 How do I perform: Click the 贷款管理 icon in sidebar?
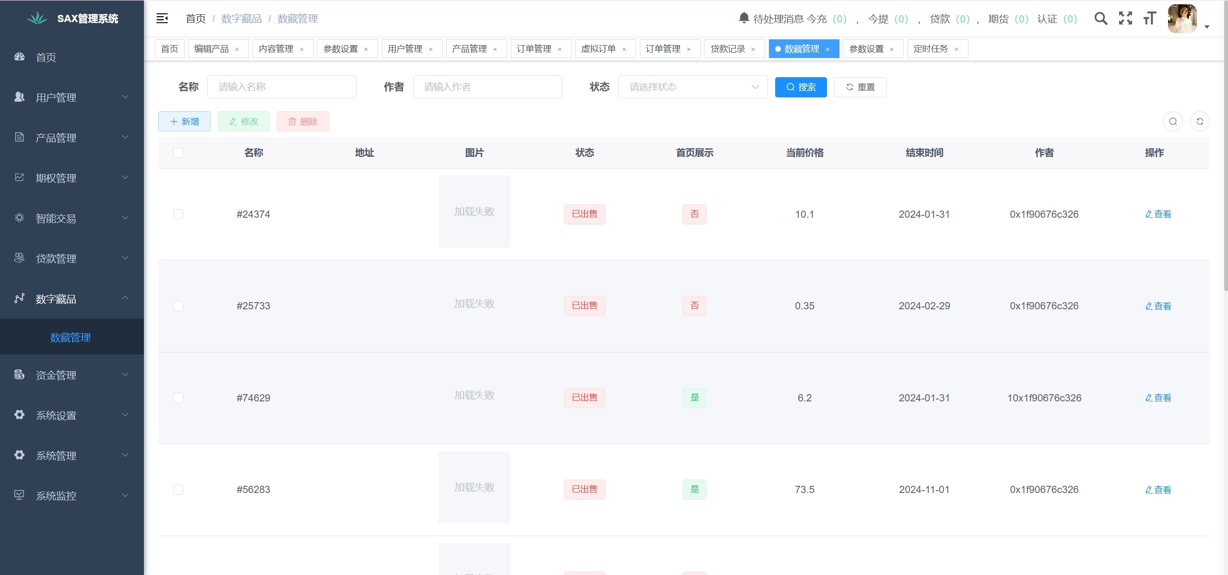point(19,258)
